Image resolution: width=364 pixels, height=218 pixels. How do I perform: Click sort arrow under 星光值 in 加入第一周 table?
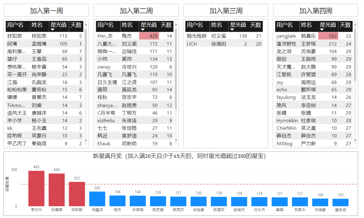click(52, 30)
